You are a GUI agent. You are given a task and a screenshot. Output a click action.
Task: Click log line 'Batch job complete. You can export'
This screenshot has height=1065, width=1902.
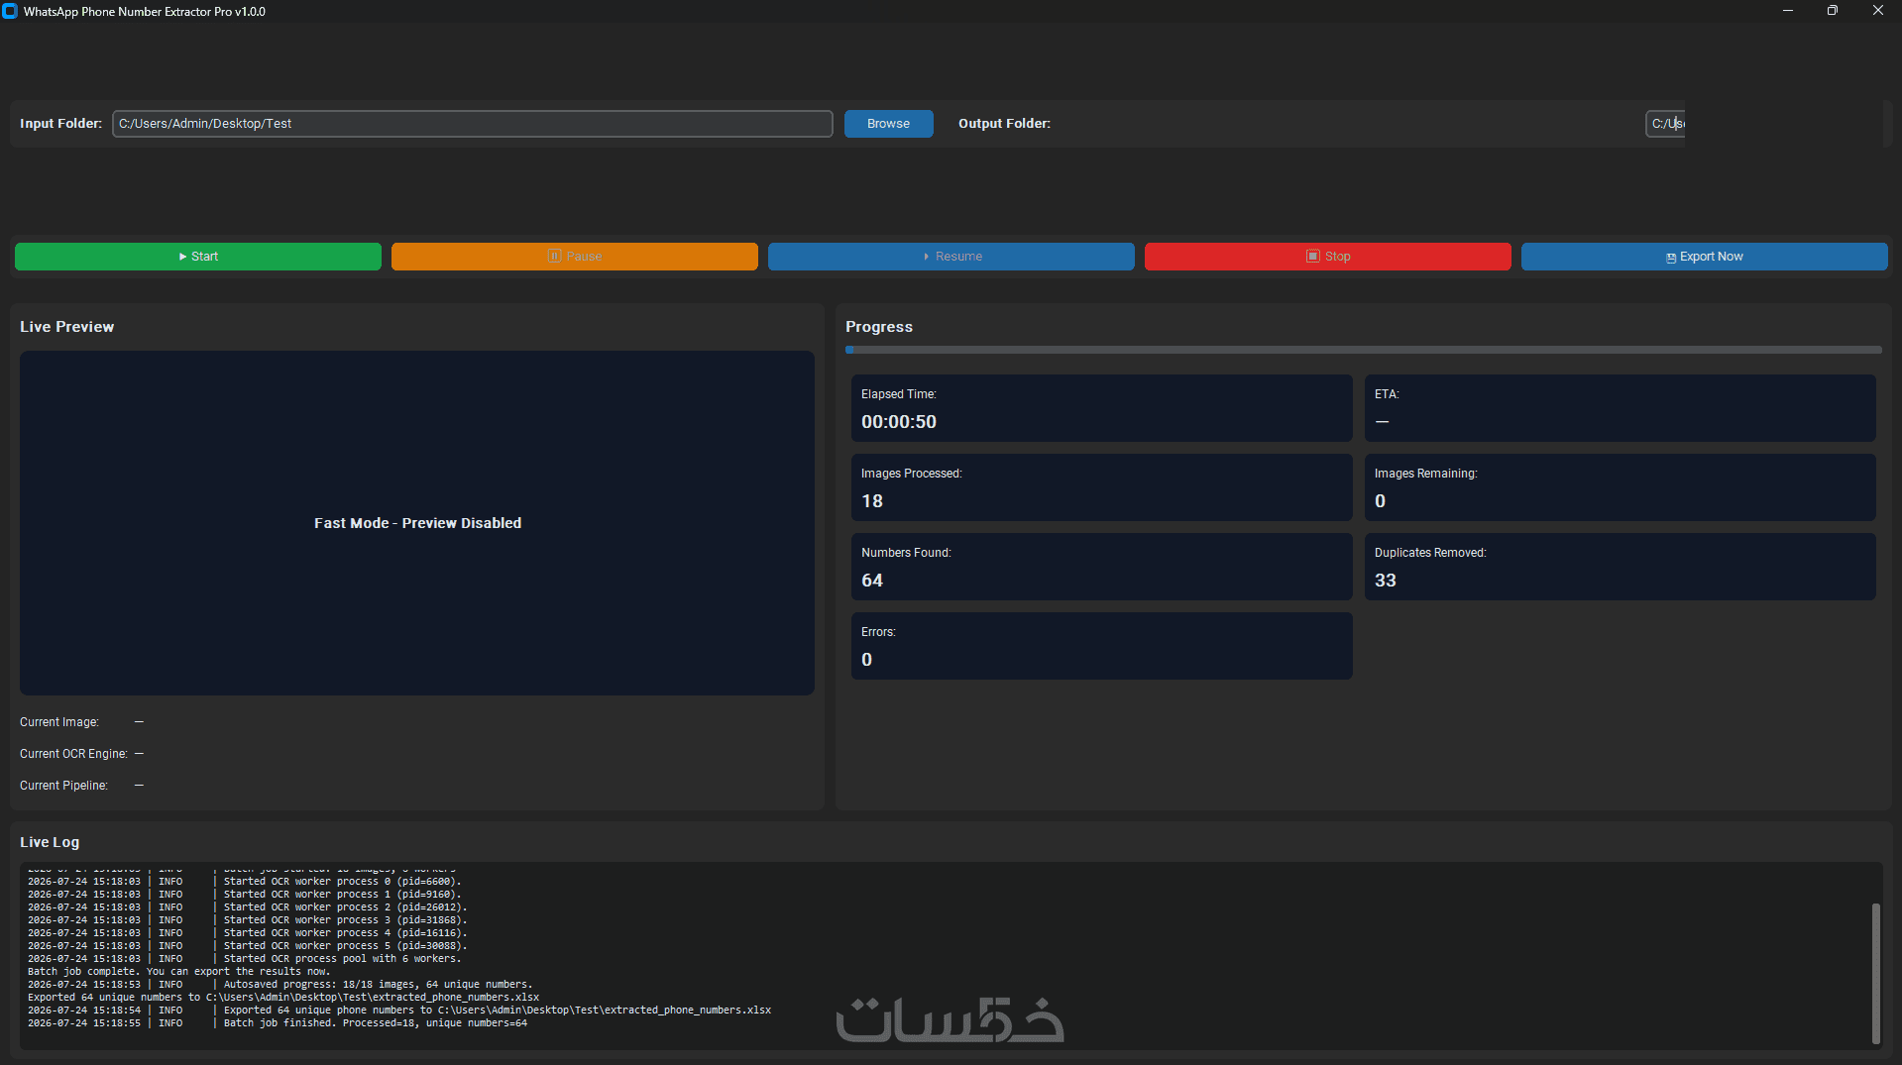[179, 972]
